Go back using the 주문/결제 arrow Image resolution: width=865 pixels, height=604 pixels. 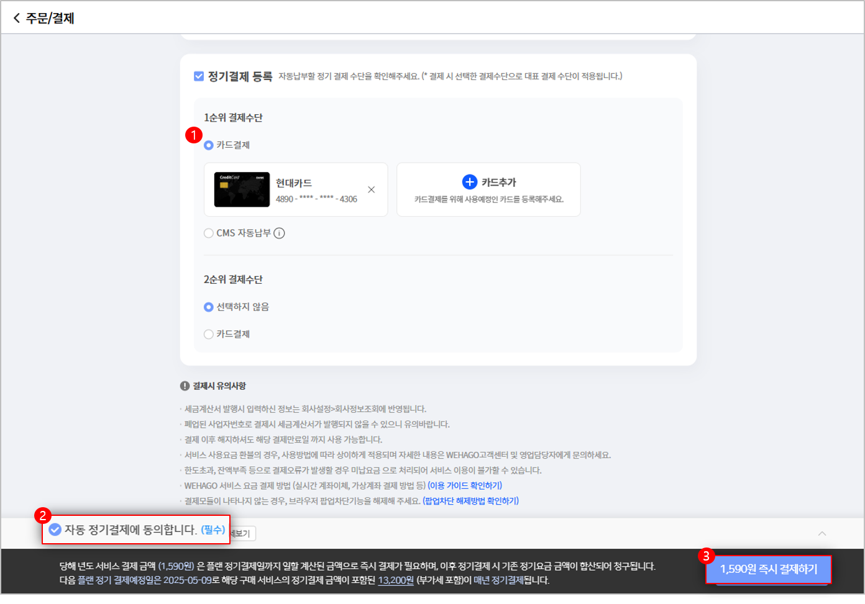tap(17, 18)
